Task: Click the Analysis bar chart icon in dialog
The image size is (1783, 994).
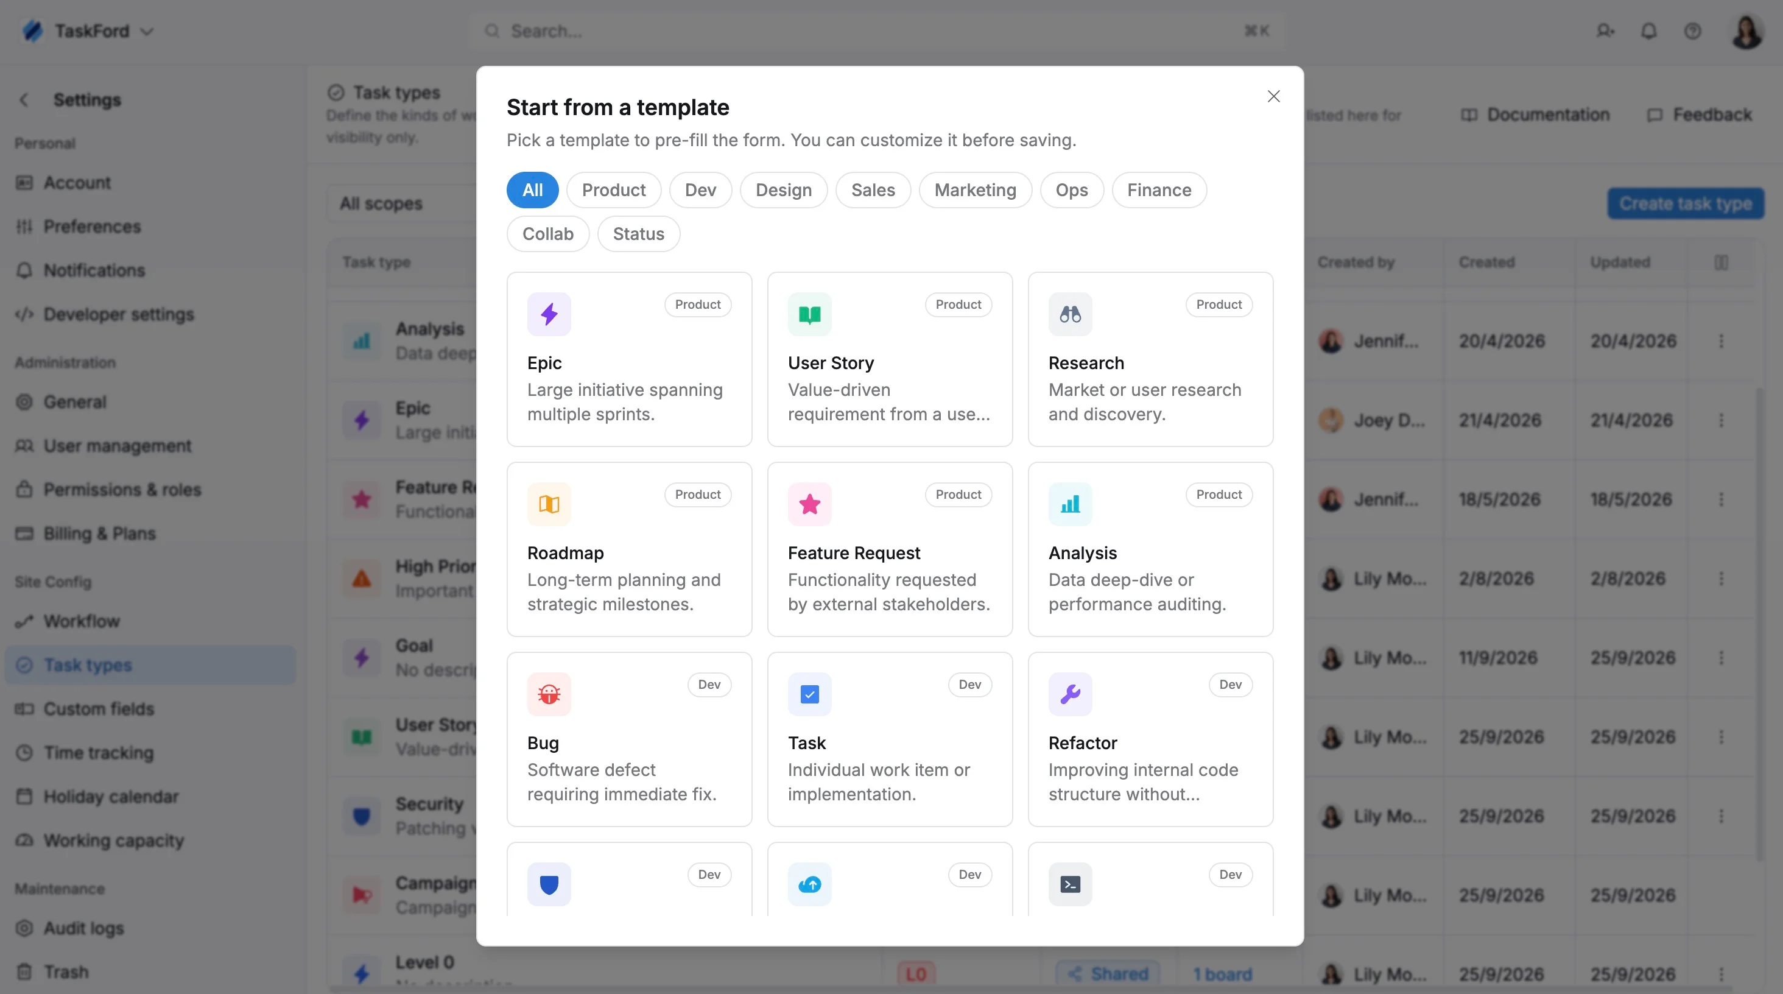Action: click(x=1070, y=504)
